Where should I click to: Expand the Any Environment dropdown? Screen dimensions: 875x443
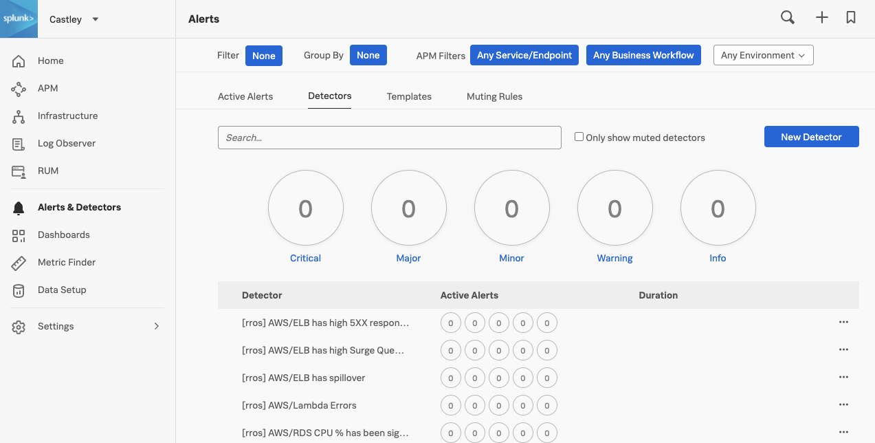[x=763, y=56]
